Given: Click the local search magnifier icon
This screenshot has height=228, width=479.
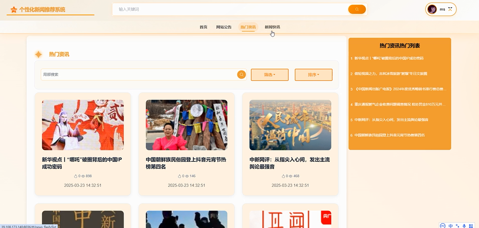Looking at the screenshot, I should point(241,74).
